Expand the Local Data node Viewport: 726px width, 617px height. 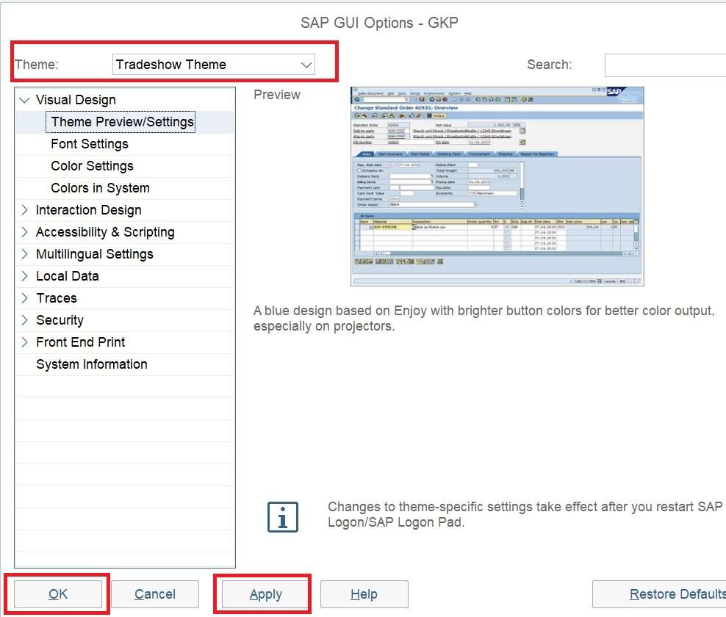(x=25, y=276)
